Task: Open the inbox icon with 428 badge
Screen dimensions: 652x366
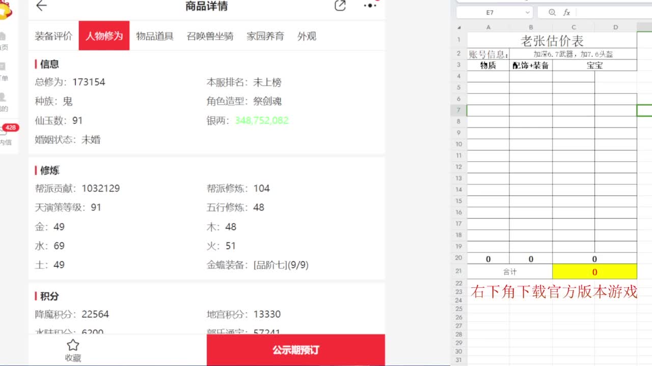Action: 5,131
